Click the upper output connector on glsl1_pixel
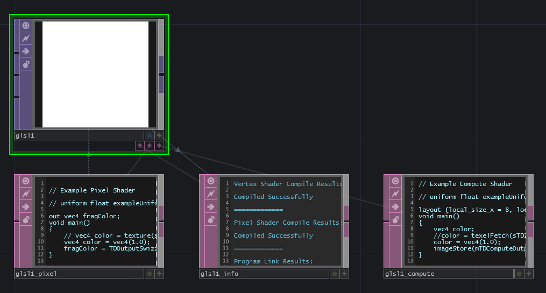The width and height of the screenshot is (546, 293). point(161,212)
